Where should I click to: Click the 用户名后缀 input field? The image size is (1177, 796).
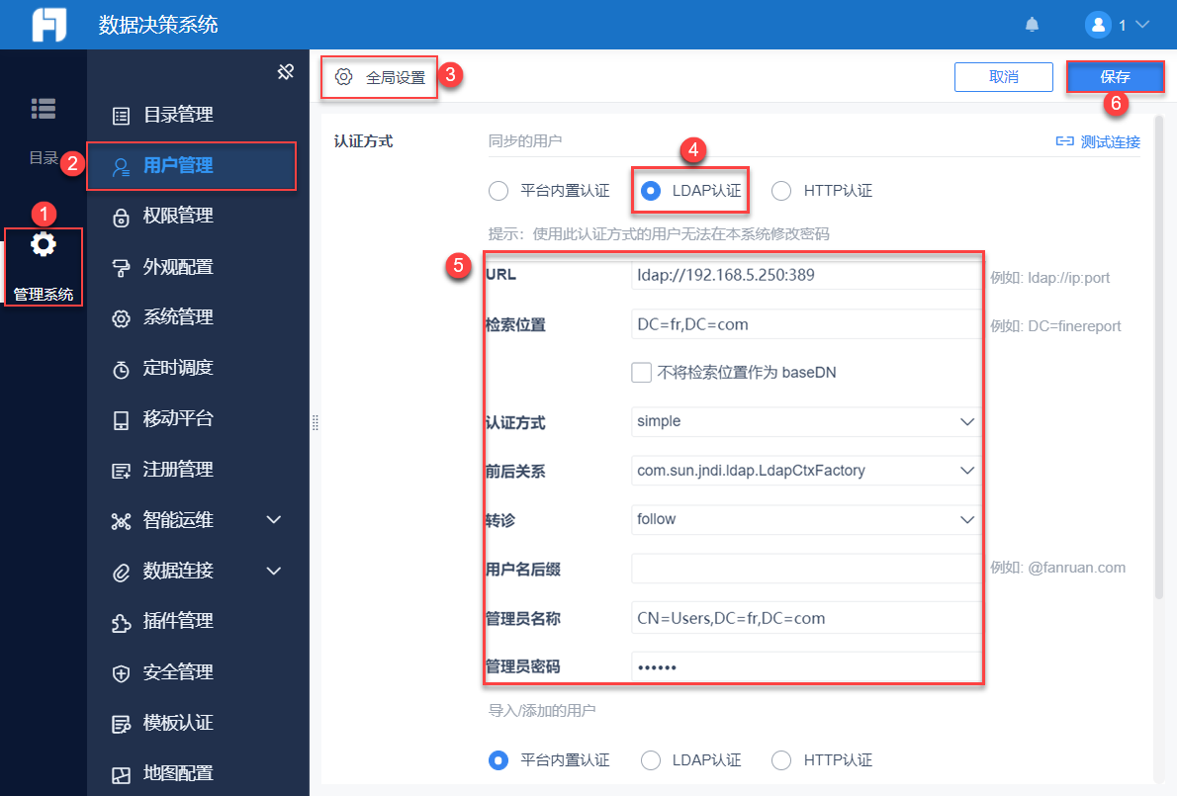coord(805,569)
